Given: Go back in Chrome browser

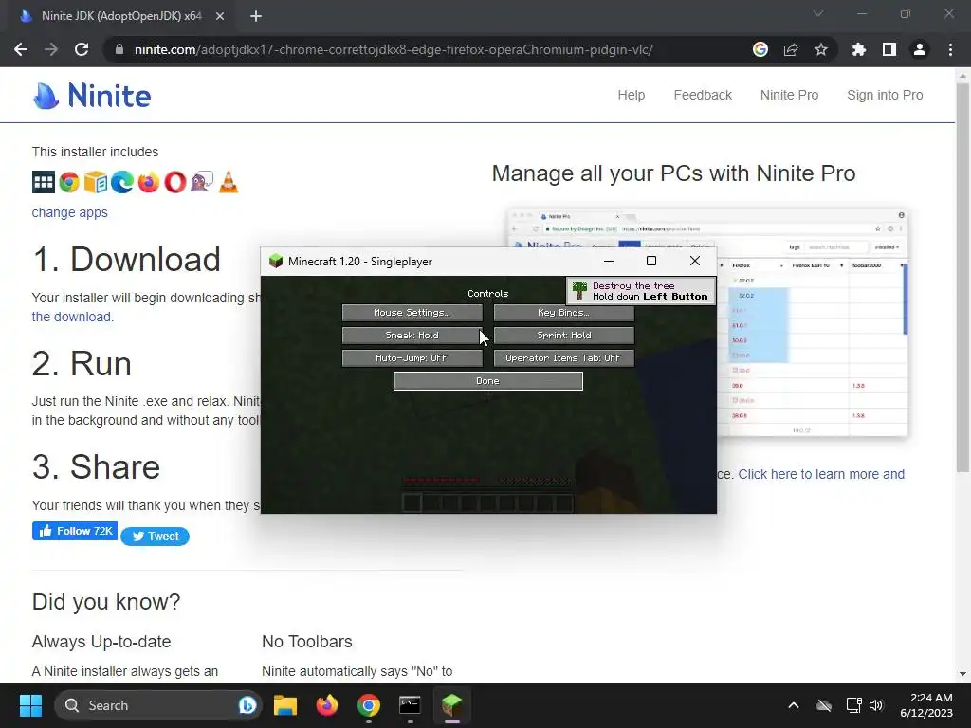Looking at the screenshot, I should (21, 49).
